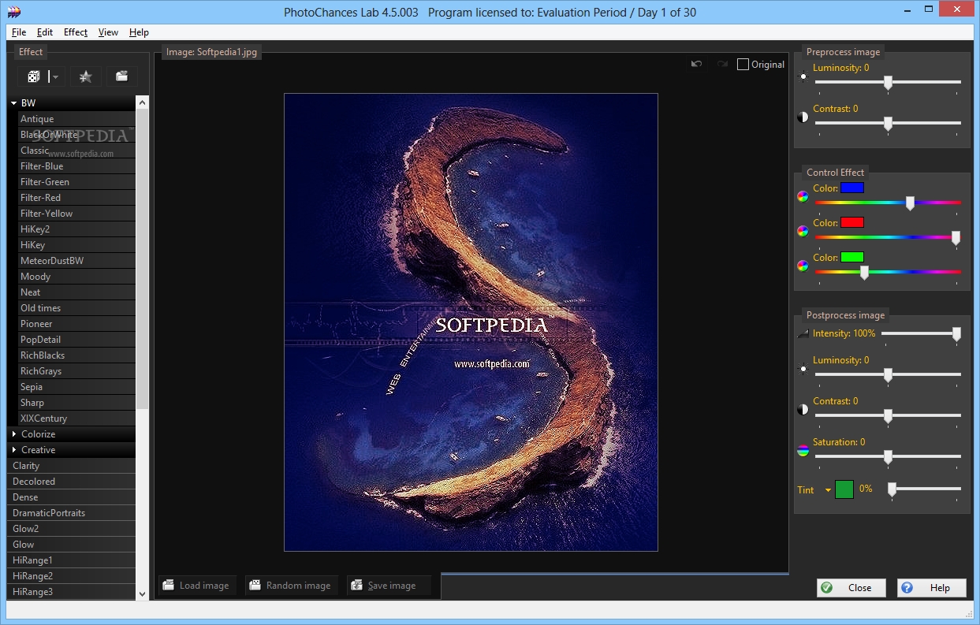
Task: Click the effects folder icon in Effect panel
Action: pos(121,76)
